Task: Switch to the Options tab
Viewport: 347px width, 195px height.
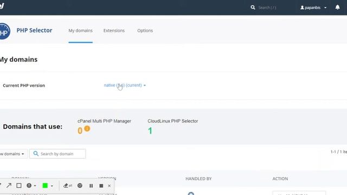Action: (145, 30)
